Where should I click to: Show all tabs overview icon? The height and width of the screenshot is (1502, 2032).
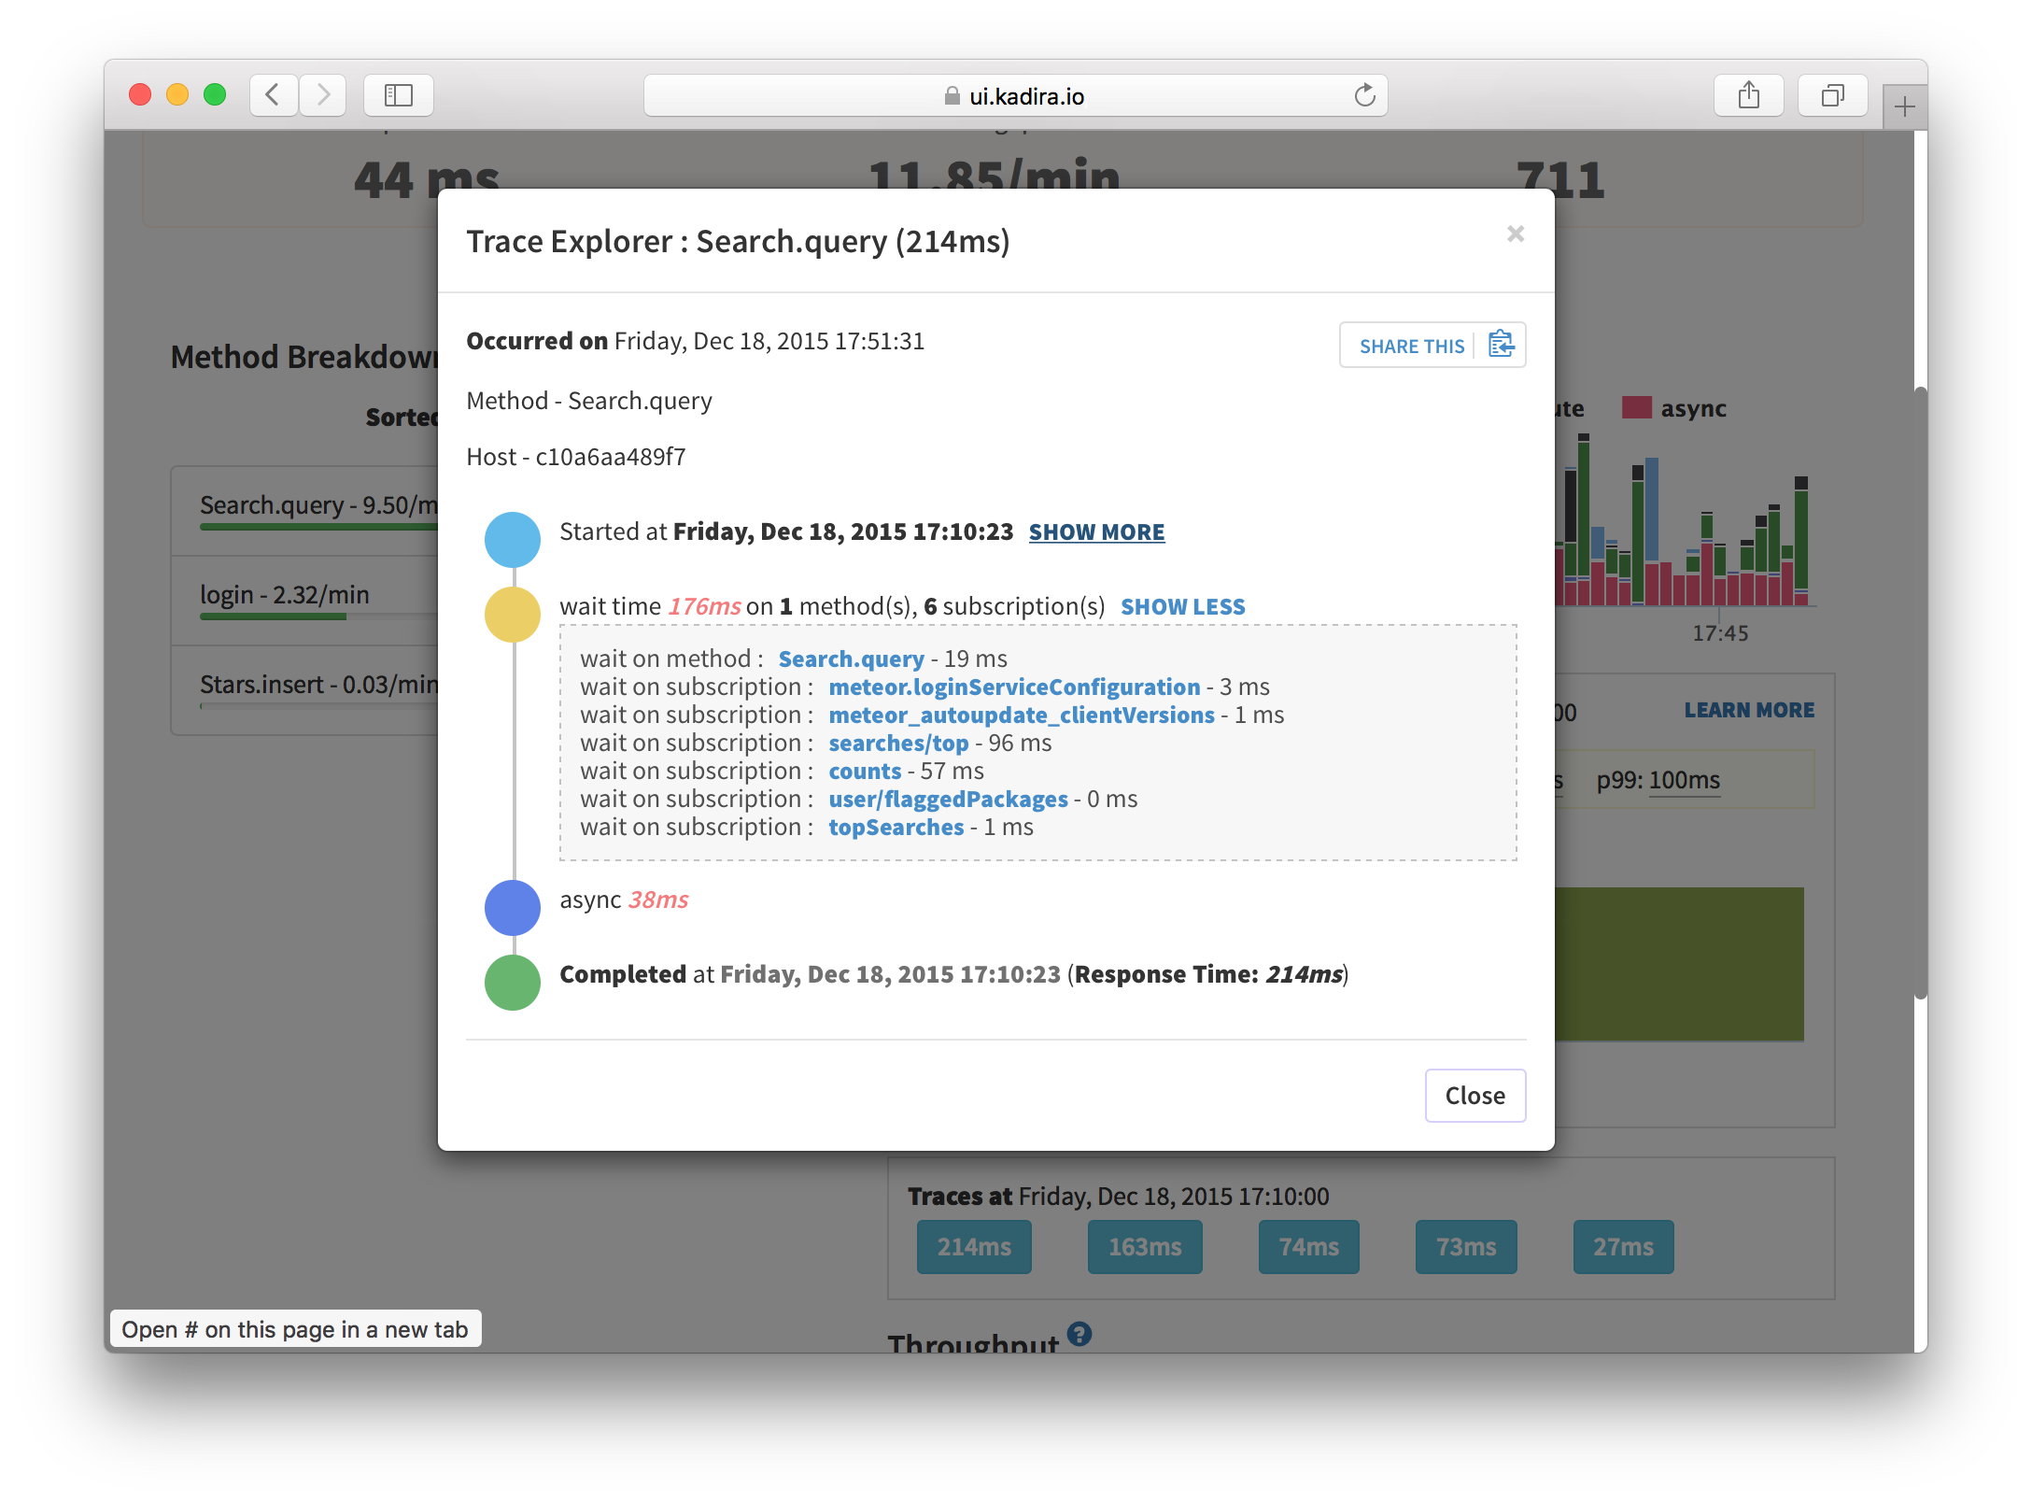pos(1832,95)
